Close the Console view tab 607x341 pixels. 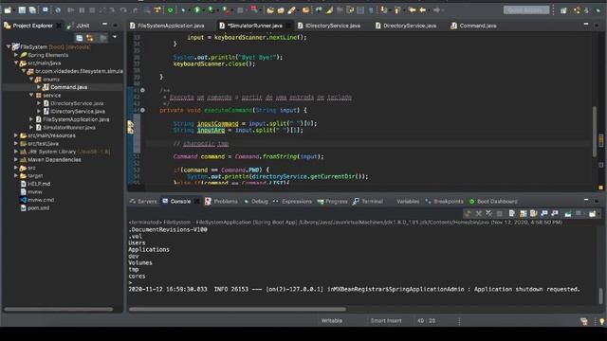pyautogui.click(x=196, y=202)
